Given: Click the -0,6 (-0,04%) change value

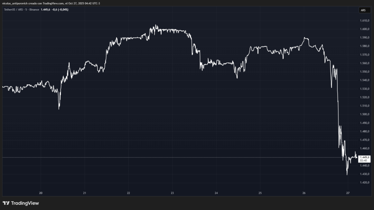Looking at the screenshot, I should (60, 9).
